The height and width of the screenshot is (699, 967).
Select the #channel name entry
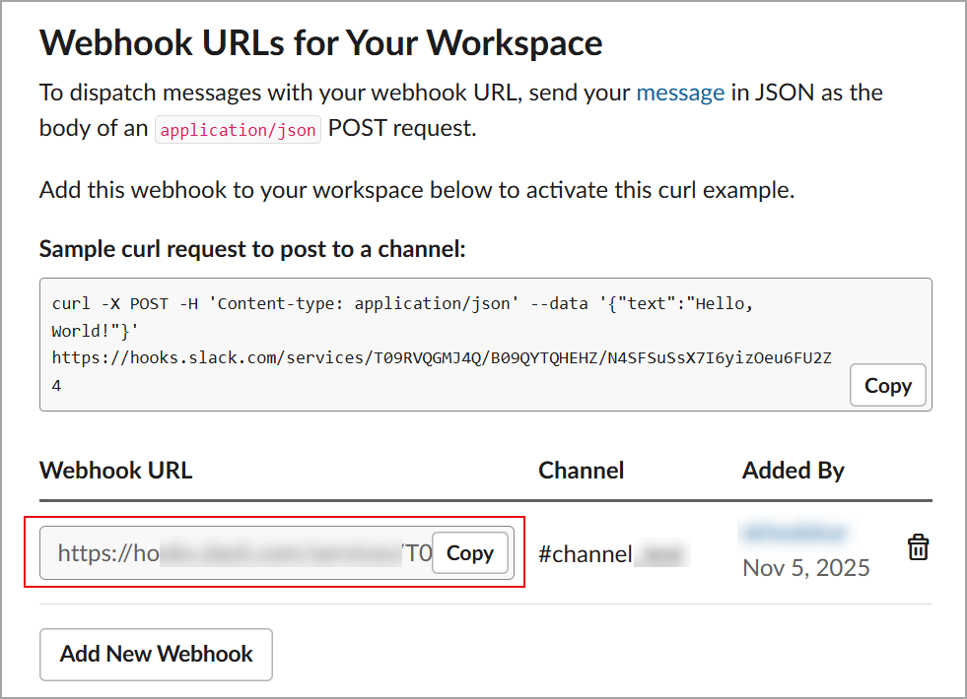point(611,554)
